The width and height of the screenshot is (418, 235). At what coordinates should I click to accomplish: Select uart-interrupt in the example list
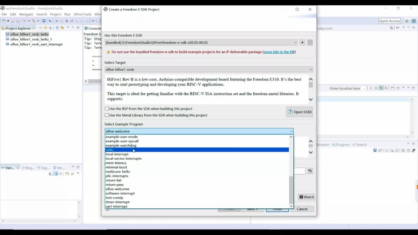tap(197, 206)
